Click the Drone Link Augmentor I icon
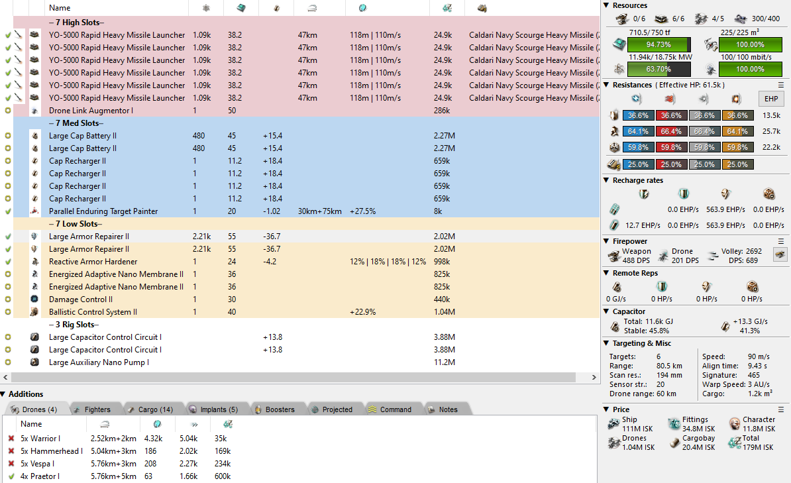The image size is (791, 483). pos(34,111)
